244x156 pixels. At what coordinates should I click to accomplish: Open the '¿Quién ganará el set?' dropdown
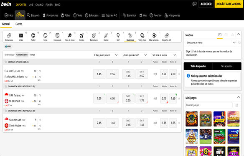[135, 55]
